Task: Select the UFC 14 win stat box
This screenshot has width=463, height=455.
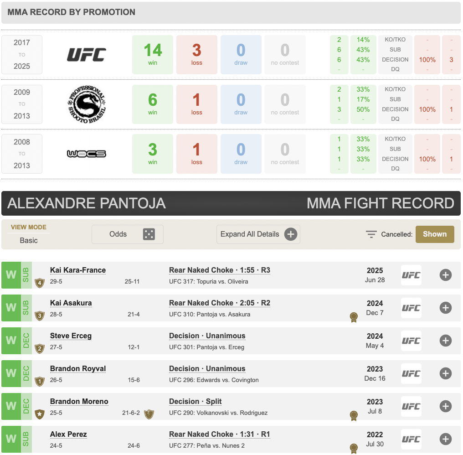Action: click(153, 55)
